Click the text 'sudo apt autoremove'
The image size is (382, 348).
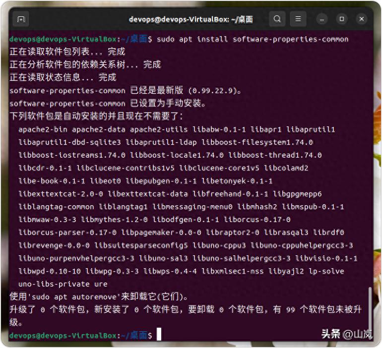click(x=74, y=297)
